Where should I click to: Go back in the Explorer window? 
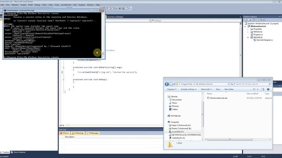(x=167, y=84)
